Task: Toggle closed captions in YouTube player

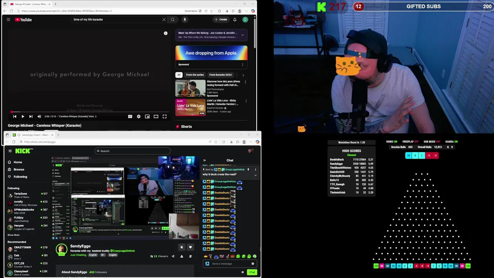Action: pyautogui.click(x=130, y=116)
